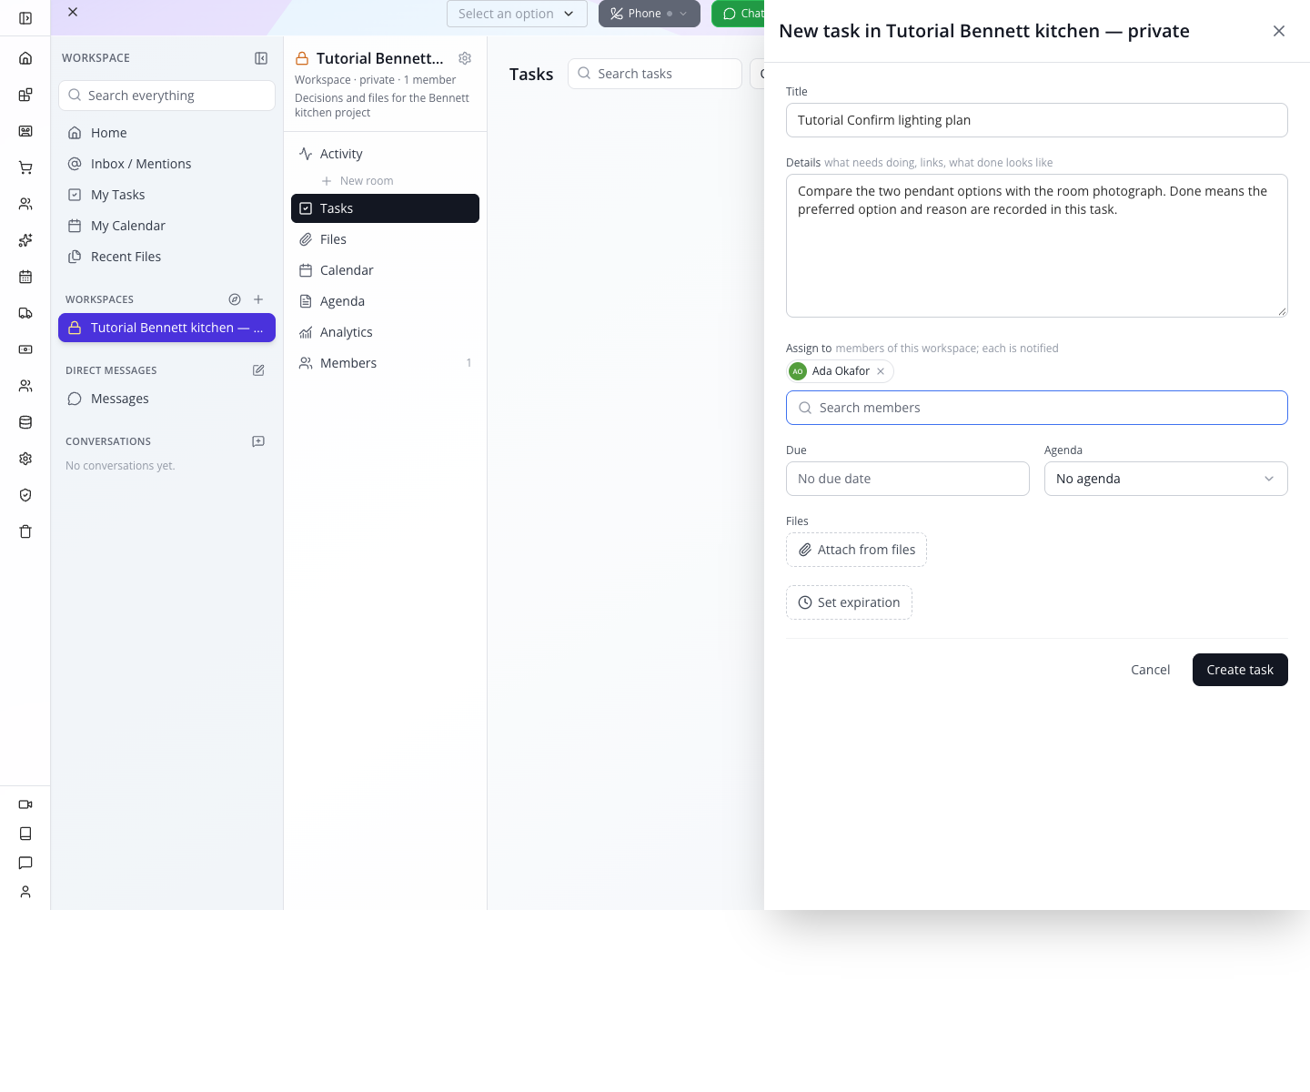Remove Ada Okafor from assignees
The width and height of the screenshot is (1310, 1092).
(881, 371)
